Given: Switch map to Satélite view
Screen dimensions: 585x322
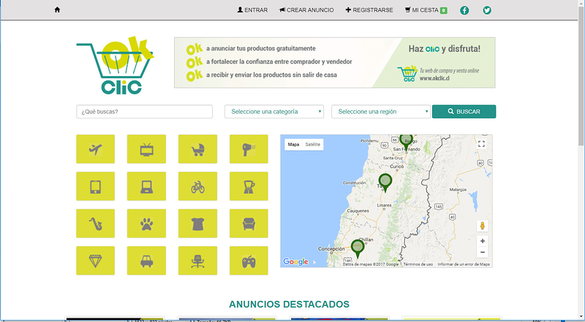Looking at the screenshot, I should tap(313, 145).
